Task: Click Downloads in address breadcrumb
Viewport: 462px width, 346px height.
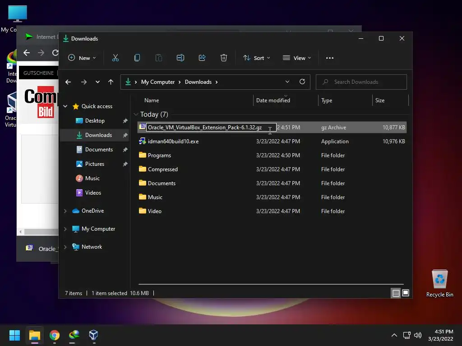Action: pyautogui.click(x=199, y=82)
